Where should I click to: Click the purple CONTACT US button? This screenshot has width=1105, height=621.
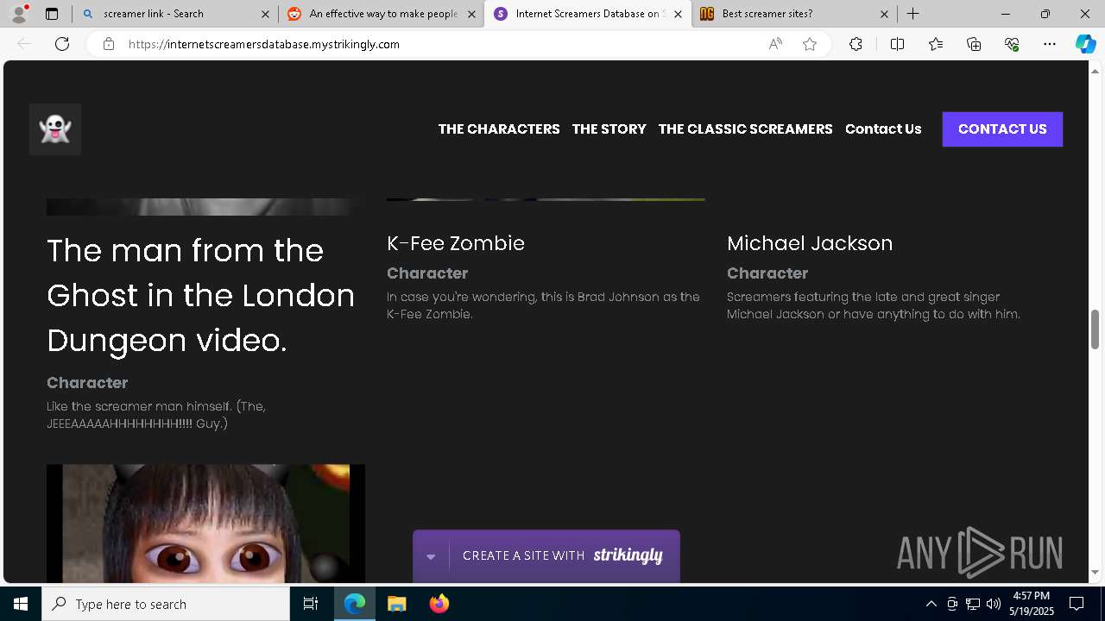tap(1002, 129)
